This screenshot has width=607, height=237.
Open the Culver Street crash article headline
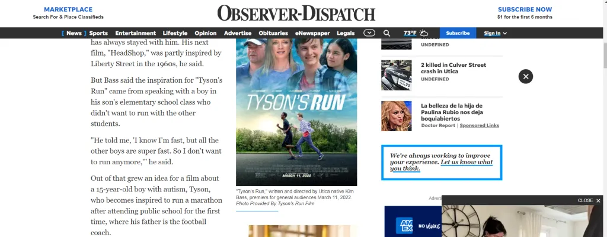coord(453,68)
